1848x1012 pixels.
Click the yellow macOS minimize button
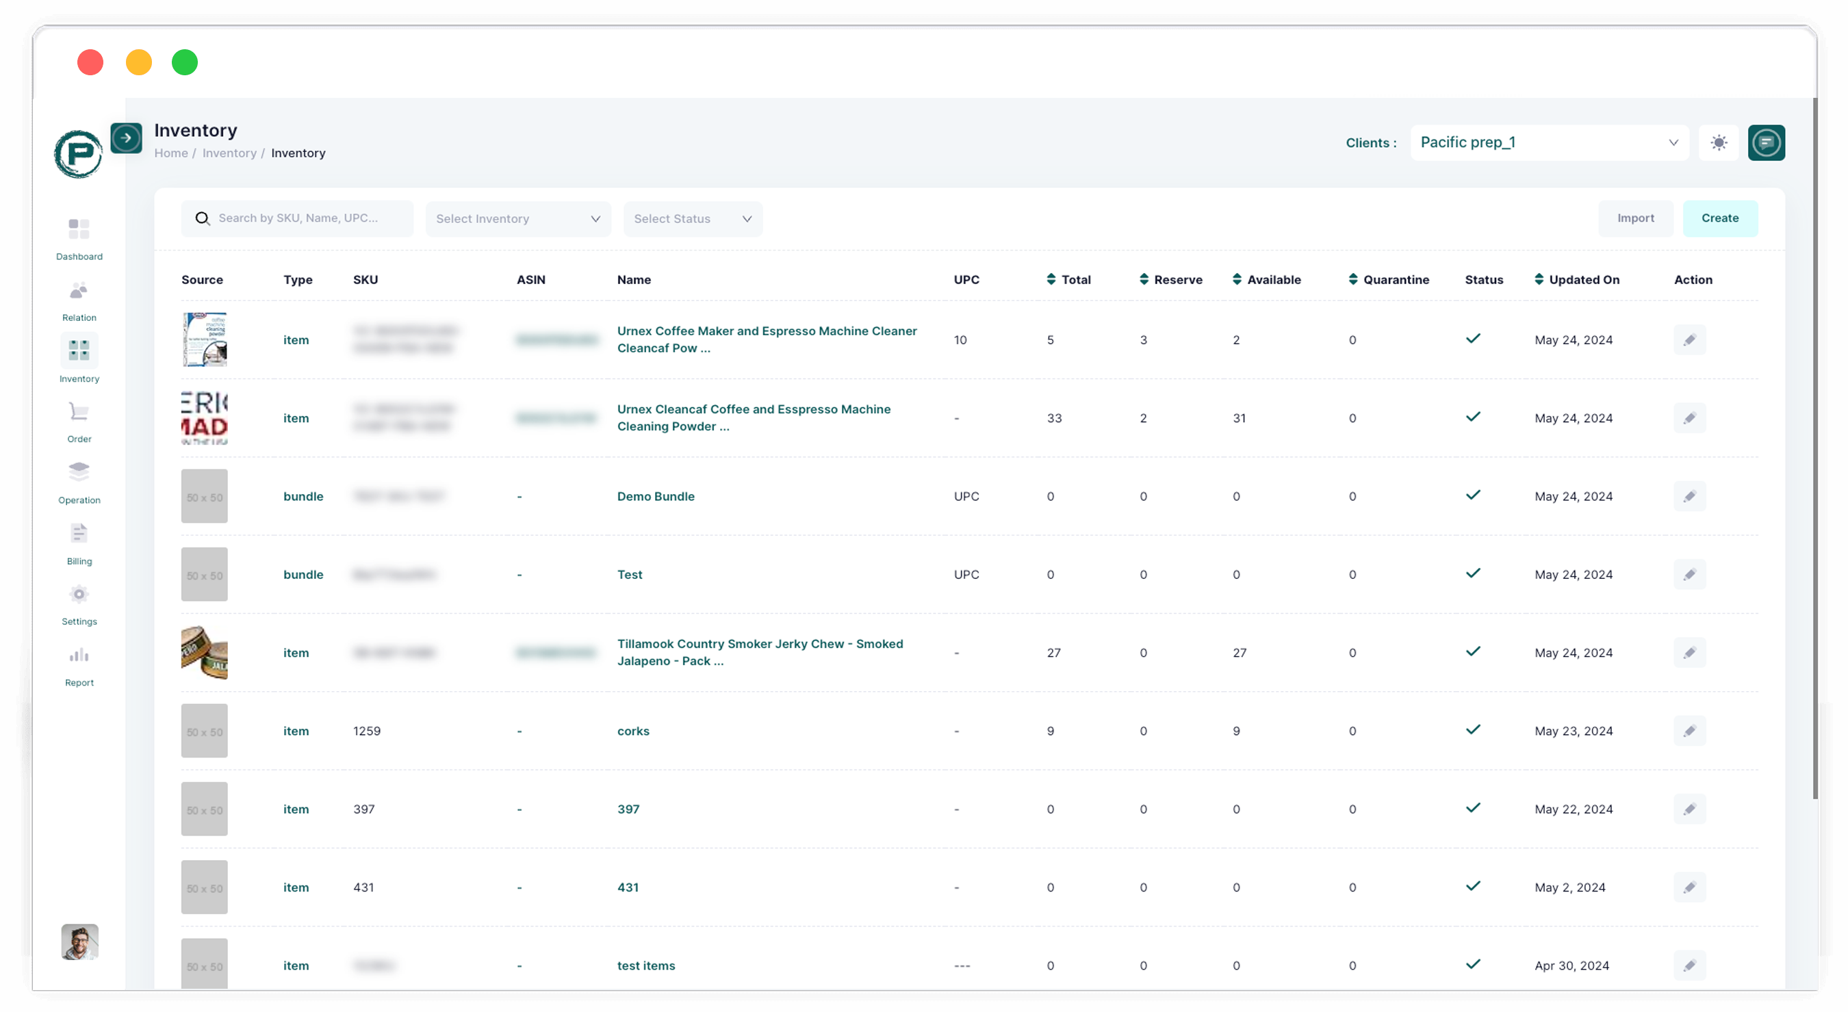(x=138, y=62)
